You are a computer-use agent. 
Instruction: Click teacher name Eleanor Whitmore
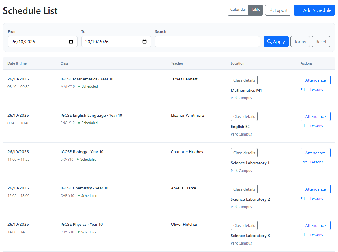pyautogui.click(x=187, y=116)
